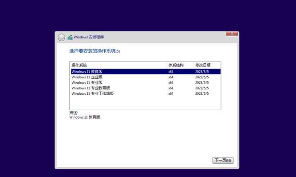Image resolution: width=296 pixels, height=177 pixels.
Task: Click the Windows 安装程序 title text
Action: click(x=89, y=37)
